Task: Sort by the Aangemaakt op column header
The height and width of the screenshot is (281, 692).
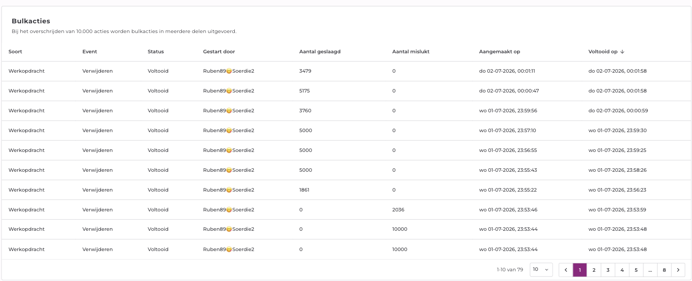Action: coord(500,52)
